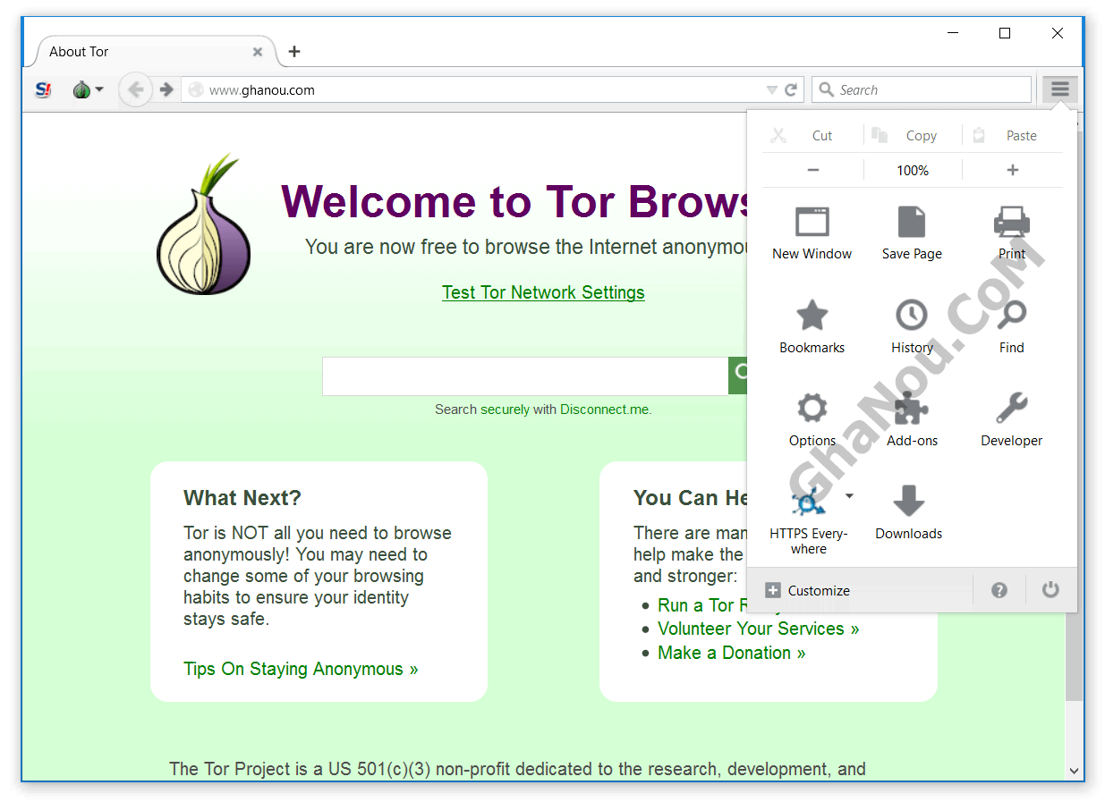Click the URL address bar
The image size is (1105, 802).
(x=492, y=89)
